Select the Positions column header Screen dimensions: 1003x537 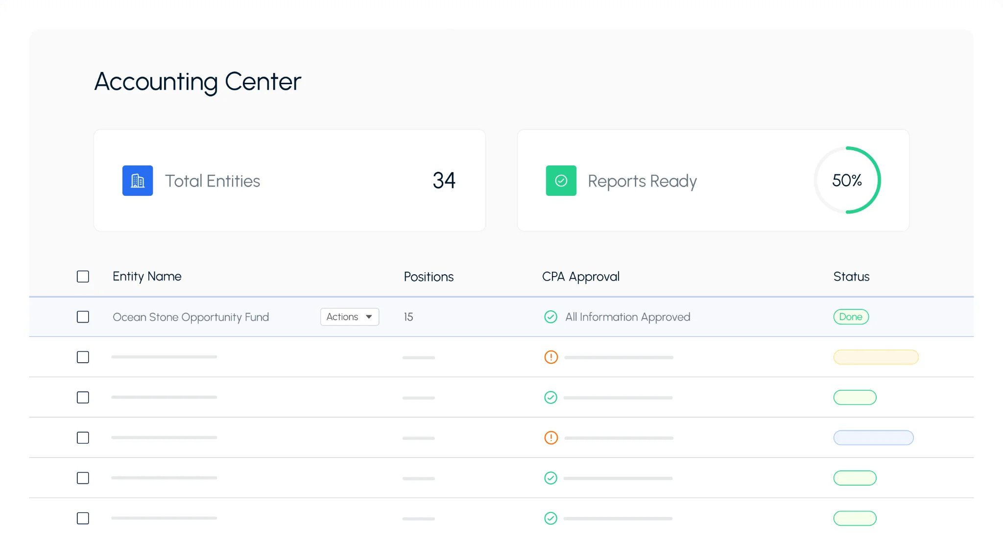(429, 277)
